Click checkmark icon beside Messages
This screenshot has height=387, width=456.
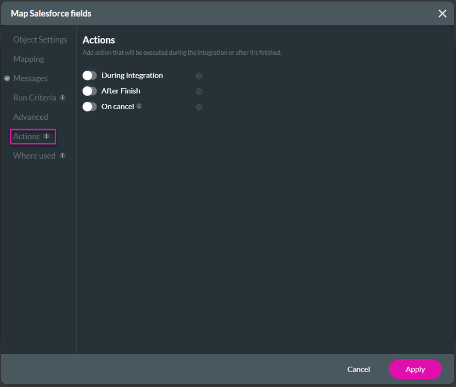7,79
